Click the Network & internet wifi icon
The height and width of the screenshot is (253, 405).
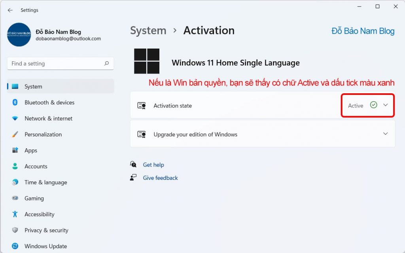pyautogui.click(x=15, y=119)
